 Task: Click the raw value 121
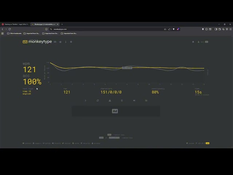point(67,92)
